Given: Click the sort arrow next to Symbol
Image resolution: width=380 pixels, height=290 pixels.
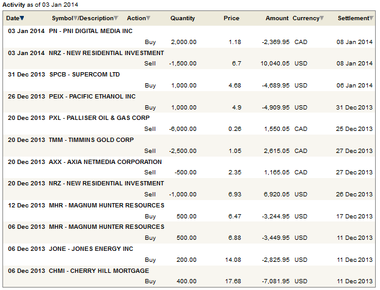Looking at the screenshot, I should [76, 18].
